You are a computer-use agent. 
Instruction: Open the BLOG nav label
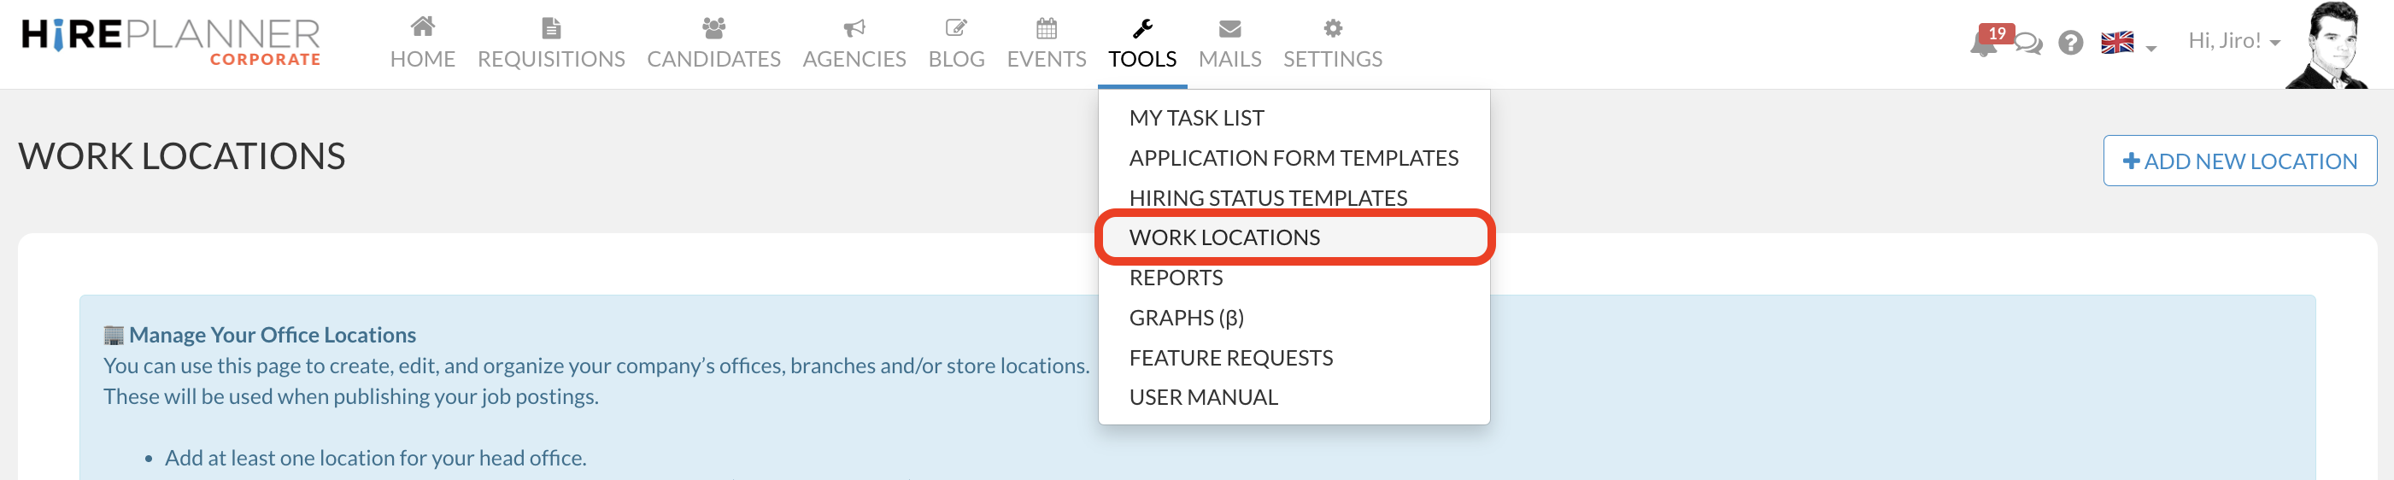pos(956,58)
